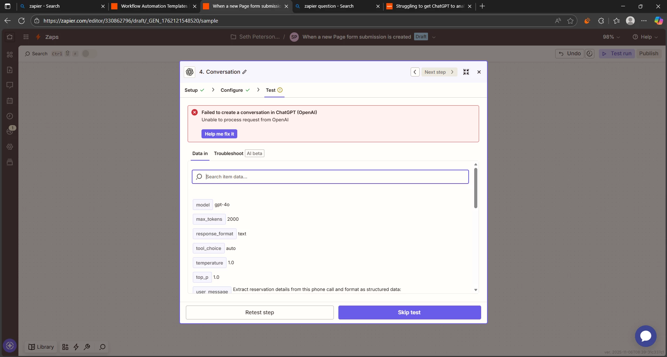This screenshot has height=357, width=667.
Task: Click the temperature field label
Action: [209, 263]
